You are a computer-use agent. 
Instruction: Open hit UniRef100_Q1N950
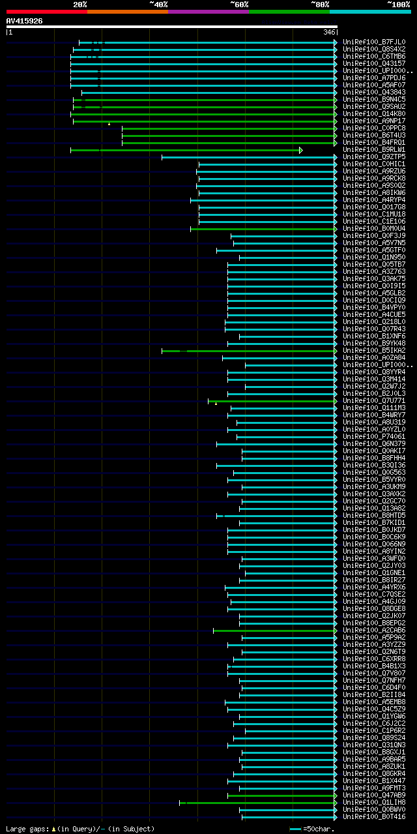coord(374,257)
